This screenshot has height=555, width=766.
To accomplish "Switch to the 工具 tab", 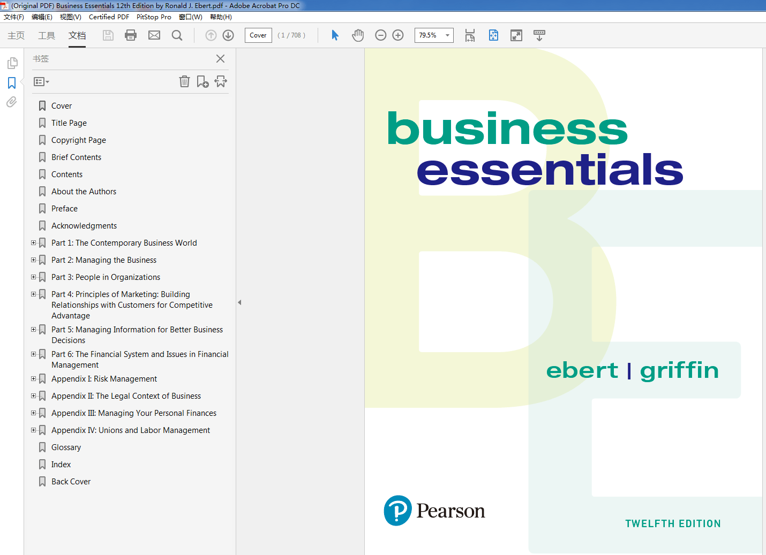I will coord(46,35).
